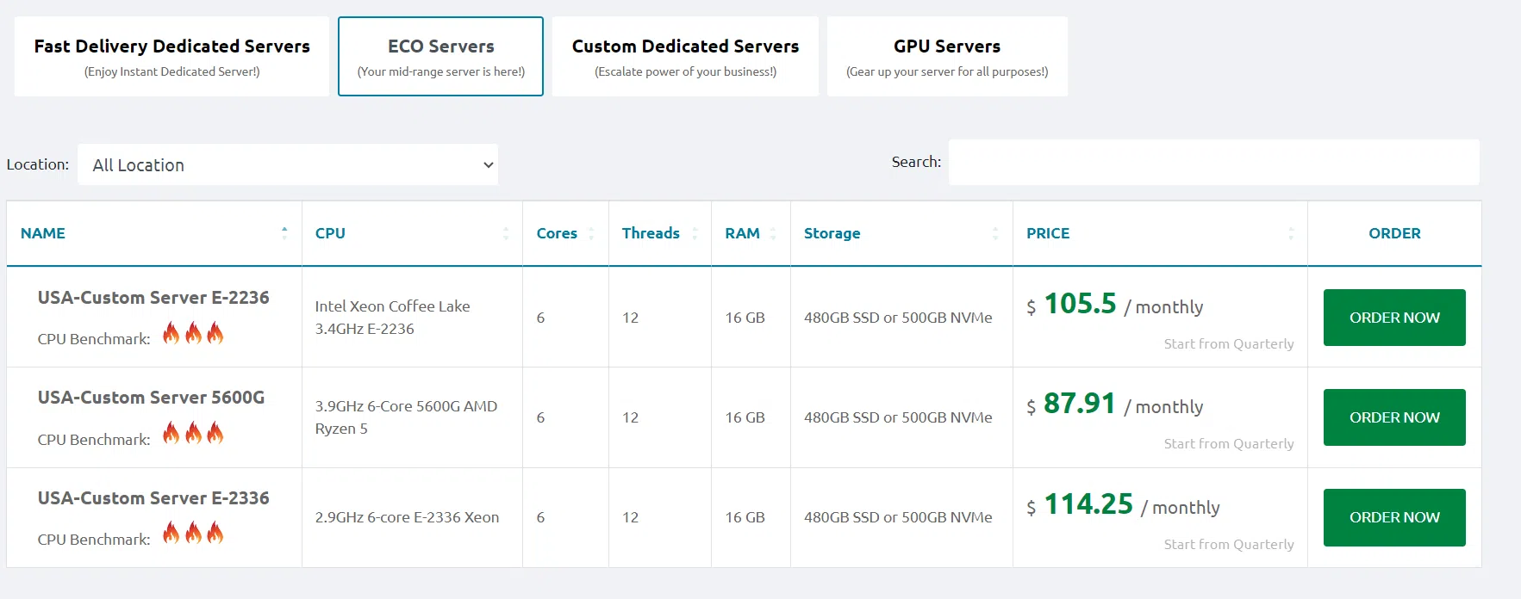
Task: Sort table by NAME column arrow
Action: 284,232
